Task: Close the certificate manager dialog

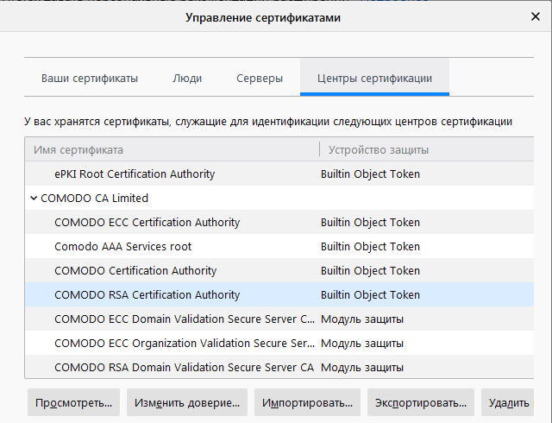Action: point(535,16)
